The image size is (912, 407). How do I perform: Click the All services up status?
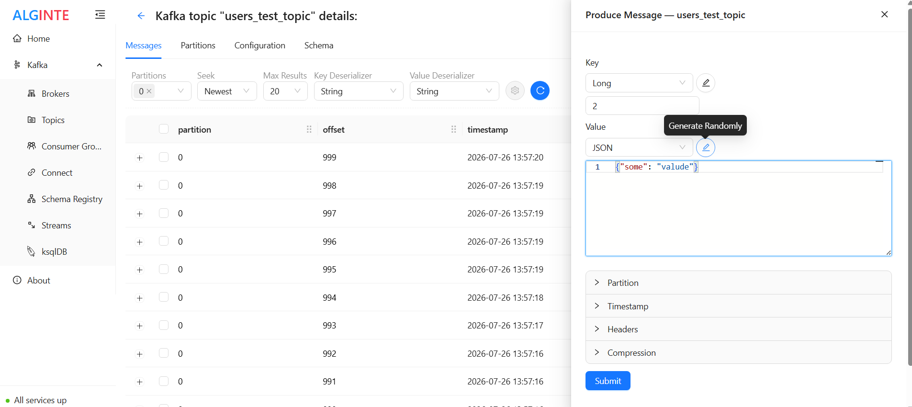pyautogui.click(x=36, y=400)
